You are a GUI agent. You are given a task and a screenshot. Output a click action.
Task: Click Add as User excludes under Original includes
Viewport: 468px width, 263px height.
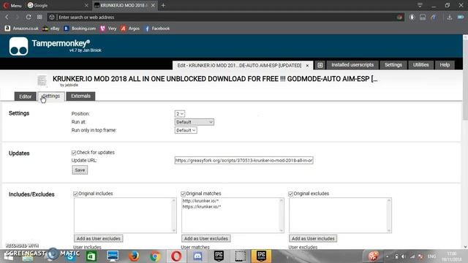coord(98,239)
